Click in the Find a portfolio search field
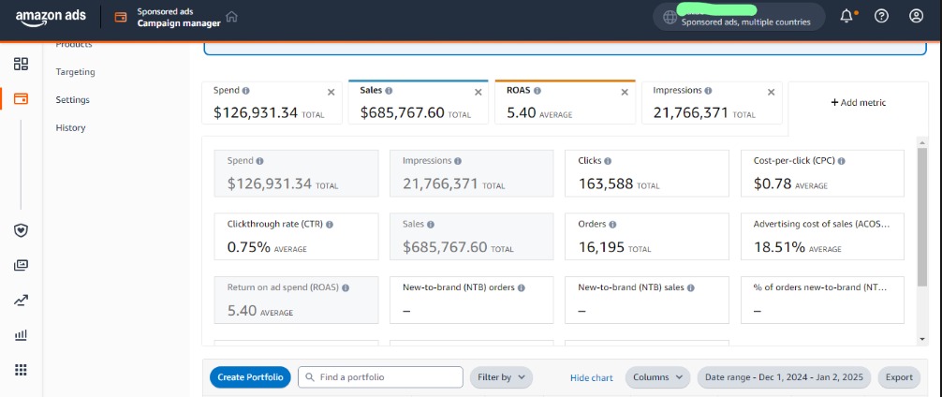 point(384,377)
